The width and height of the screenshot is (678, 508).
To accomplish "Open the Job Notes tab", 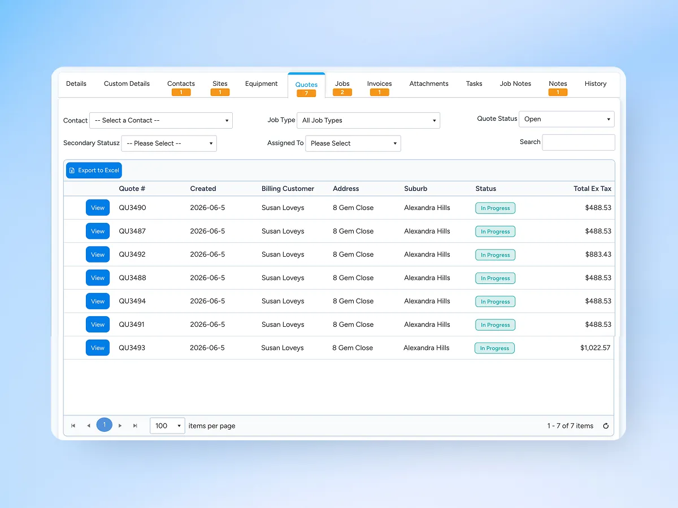I will (x=515, y=84).
